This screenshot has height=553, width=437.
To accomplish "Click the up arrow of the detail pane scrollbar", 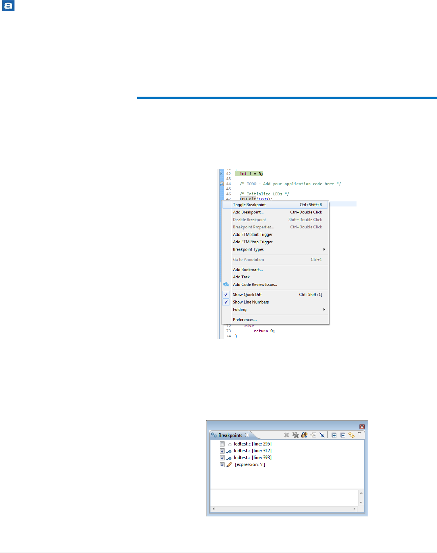I will 361,493.
